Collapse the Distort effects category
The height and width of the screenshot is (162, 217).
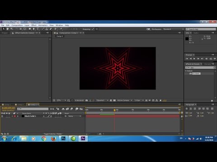(186, 71)
